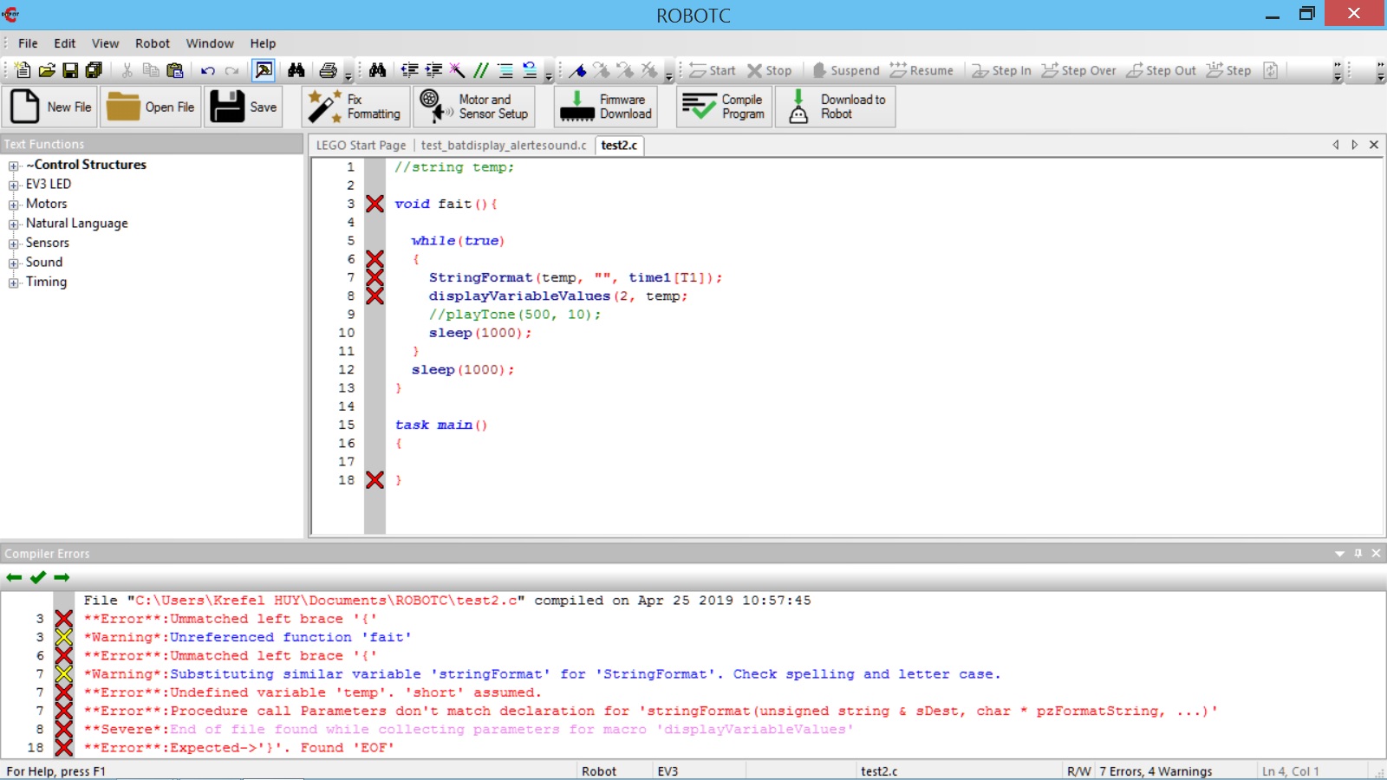1387x780 pixels.
Task: Click the Firmware Download button
Action: point(605,107)
